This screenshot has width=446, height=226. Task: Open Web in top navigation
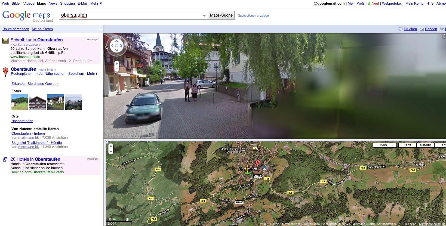pos(5,4)
